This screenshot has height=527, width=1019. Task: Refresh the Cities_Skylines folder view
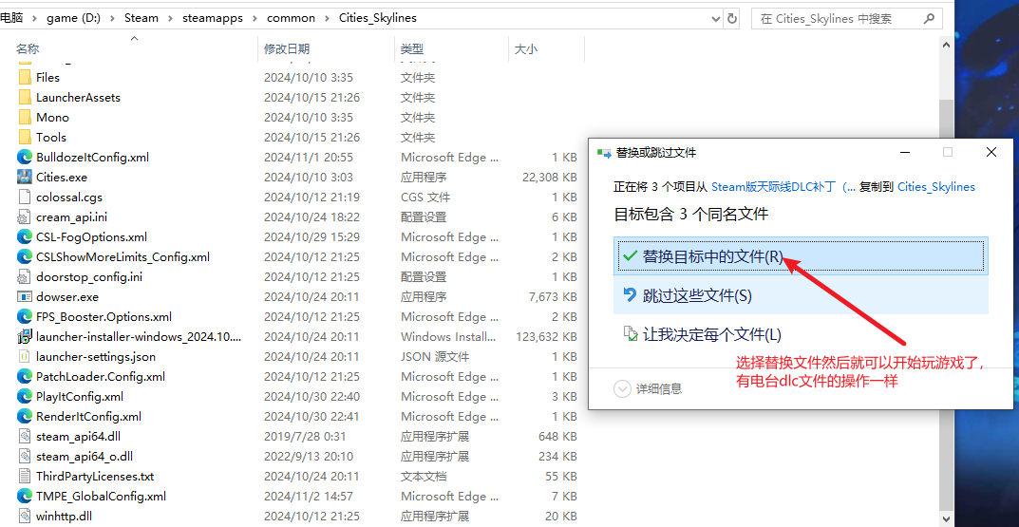click(732, 18)
